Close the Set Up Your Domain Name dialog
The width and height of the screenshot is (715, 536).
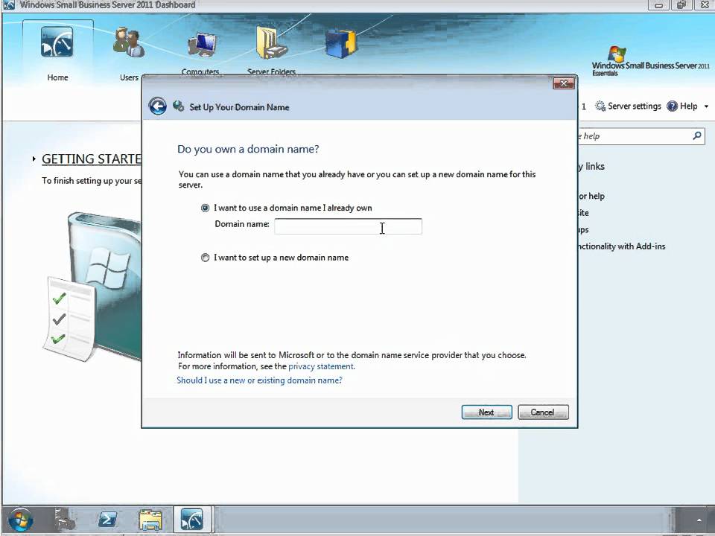click(x=564, y=83)
